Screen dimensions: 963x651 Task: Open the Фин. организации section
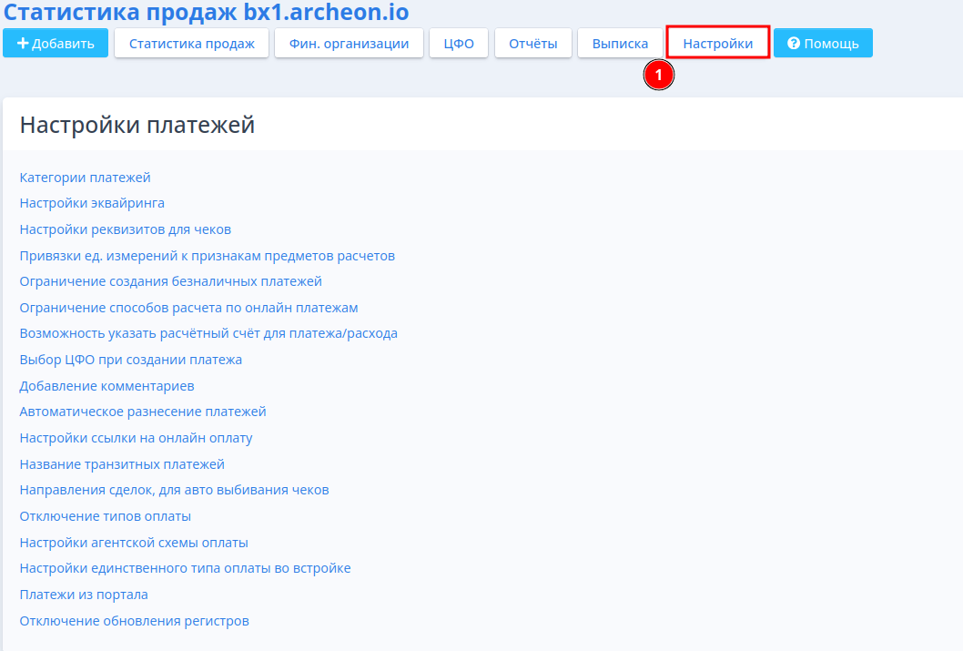click(349, 43)
